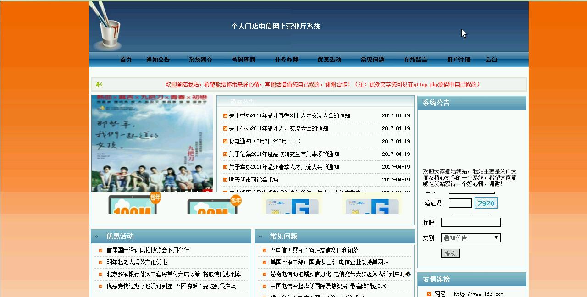Click the movie poster slideshow image
Screen dimensions: 587x297
tap(152, 143)
